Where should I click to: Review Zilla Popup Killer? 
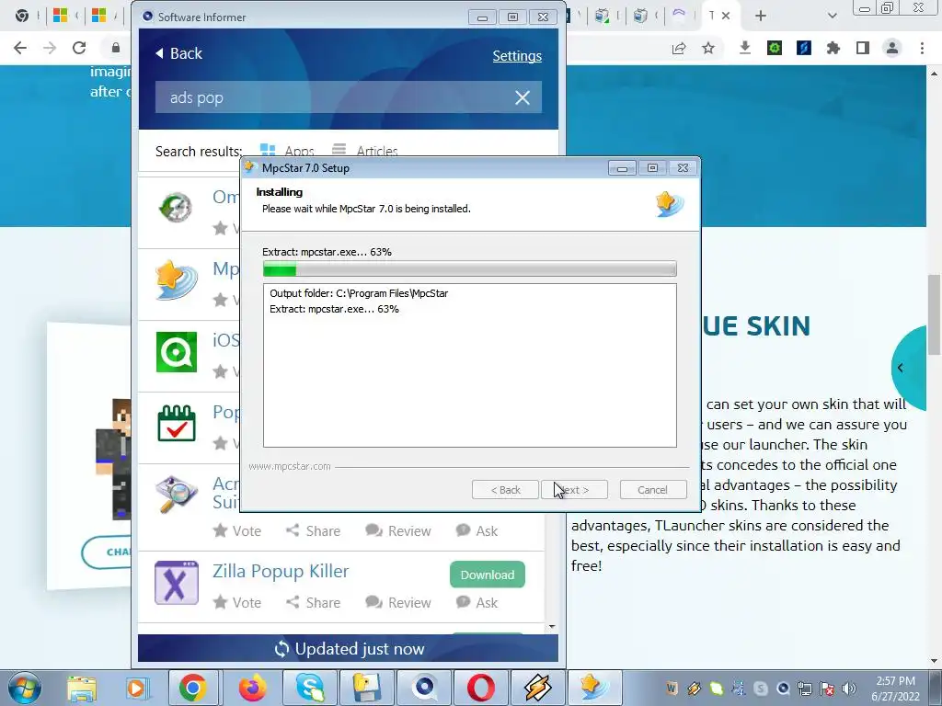(398, 602)
